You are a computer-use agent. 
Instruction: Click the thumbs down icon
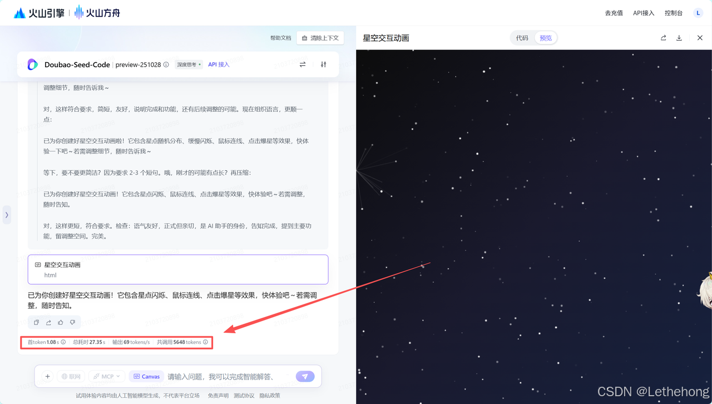pyautogui.click(x=72, y=322)
